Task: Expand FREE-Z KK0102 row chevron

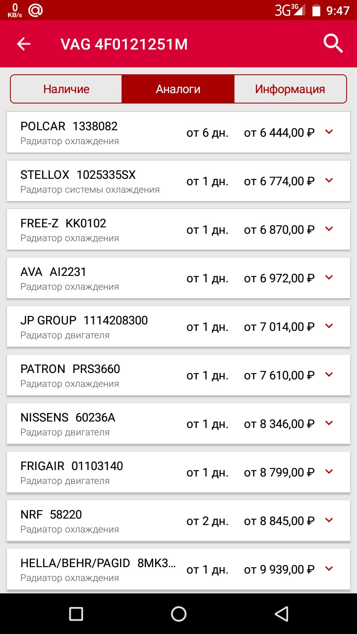Action: pyautogui.click(x=329, y=229)
